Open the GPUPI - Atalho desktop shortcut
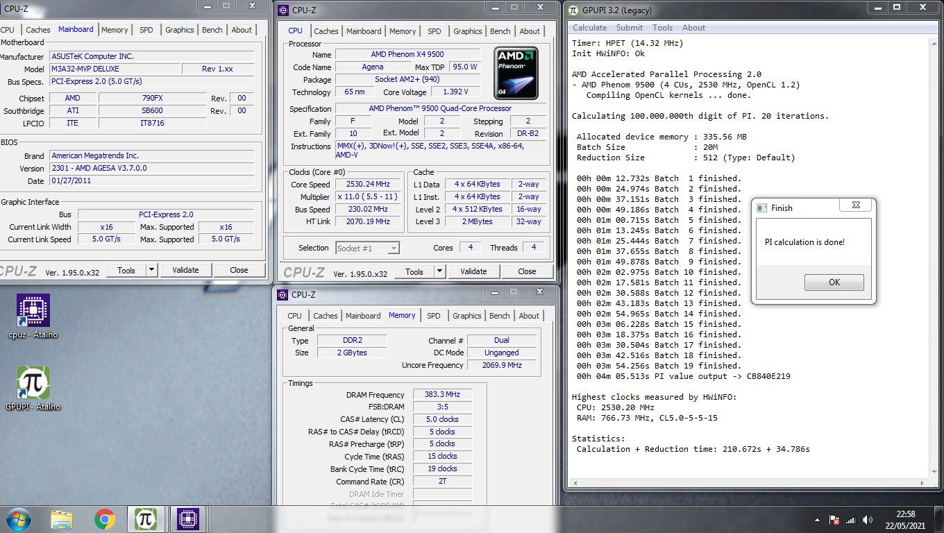Screen dimensions: 944x533 pyautogui.click(x=33, y=389)
